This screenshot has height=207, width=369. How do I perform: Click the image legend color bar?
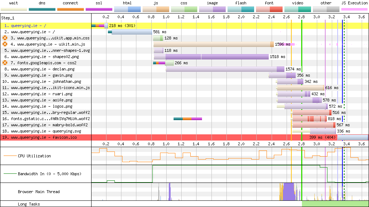coord(213,9)
